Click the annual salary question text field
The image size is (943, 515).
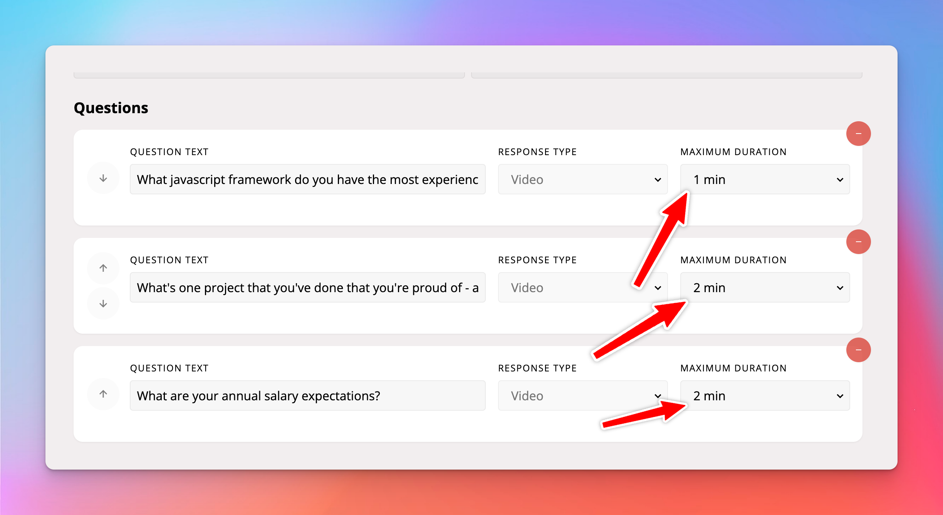click(x=307, y=396)
